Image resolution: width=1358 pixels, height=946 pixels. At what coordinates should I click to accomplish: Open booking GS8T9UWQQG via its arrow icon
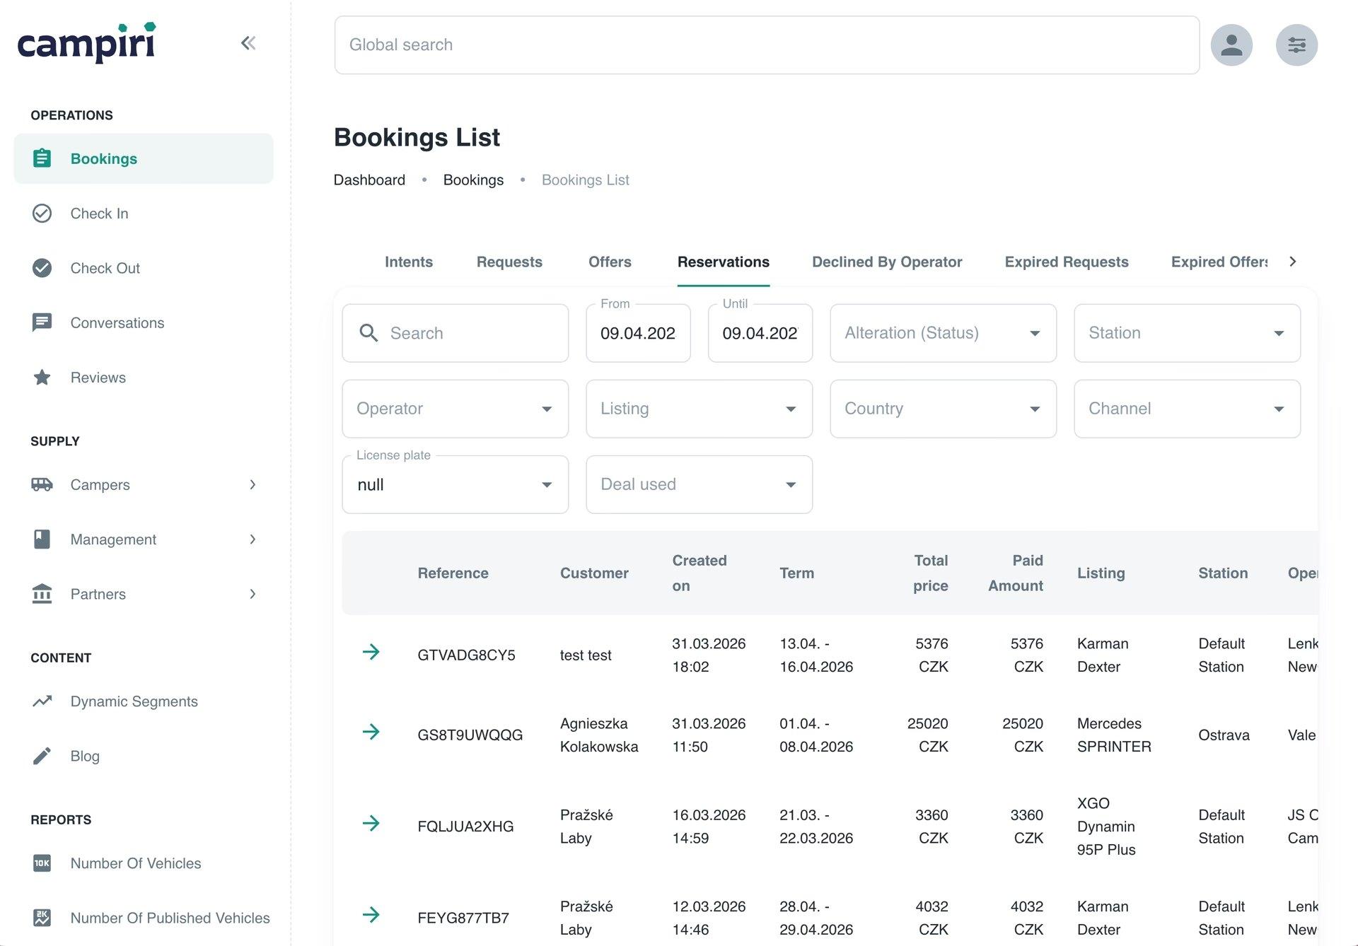371,732
